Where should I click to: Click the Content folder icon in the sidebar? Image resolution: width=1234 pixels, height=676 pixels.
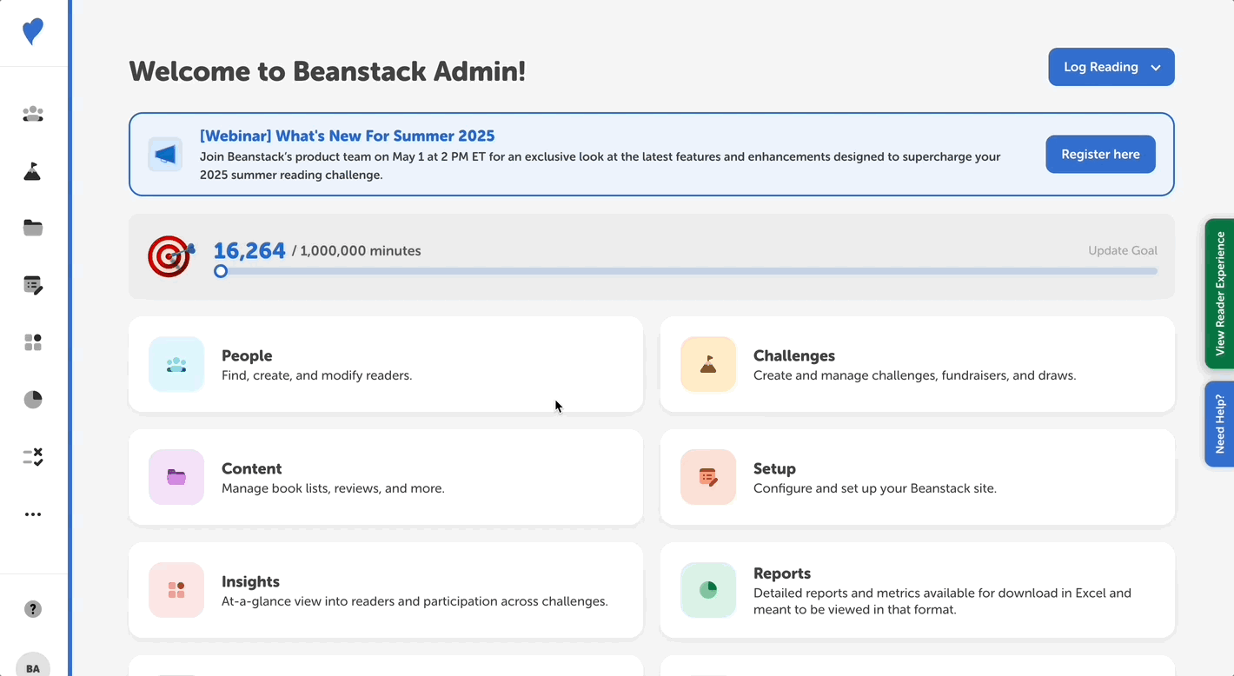(32, 228)
